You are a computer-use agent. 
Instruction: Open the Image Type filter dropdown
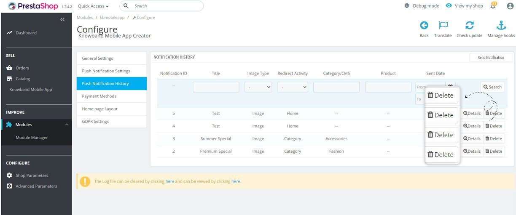258,87
